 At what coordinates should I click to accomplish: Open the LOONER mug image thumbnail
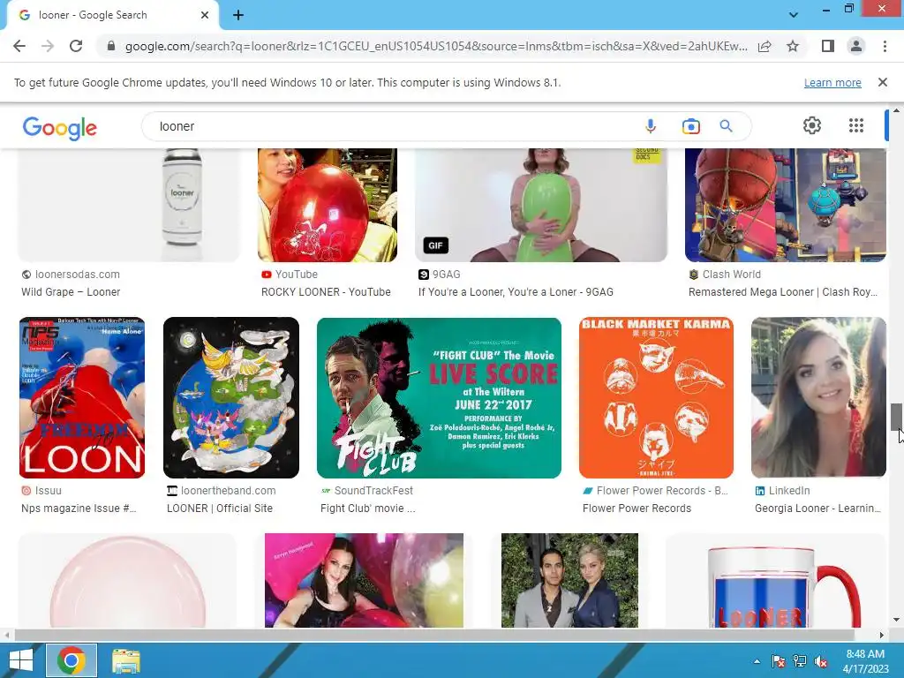click(x=775, y=581)
